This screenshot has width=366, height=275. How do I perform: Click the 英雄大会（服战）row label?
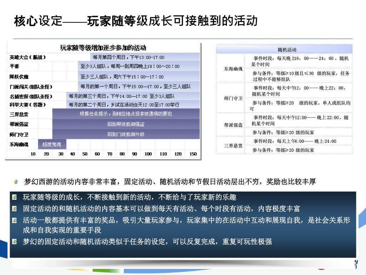tap(28, 57)
